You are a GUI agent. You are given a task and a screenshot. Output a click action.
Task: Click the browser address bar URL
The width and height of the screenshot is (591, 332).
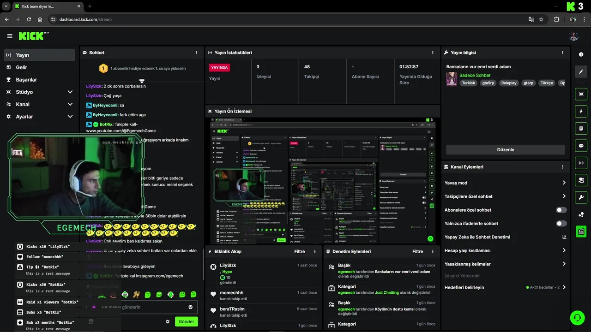85,19
